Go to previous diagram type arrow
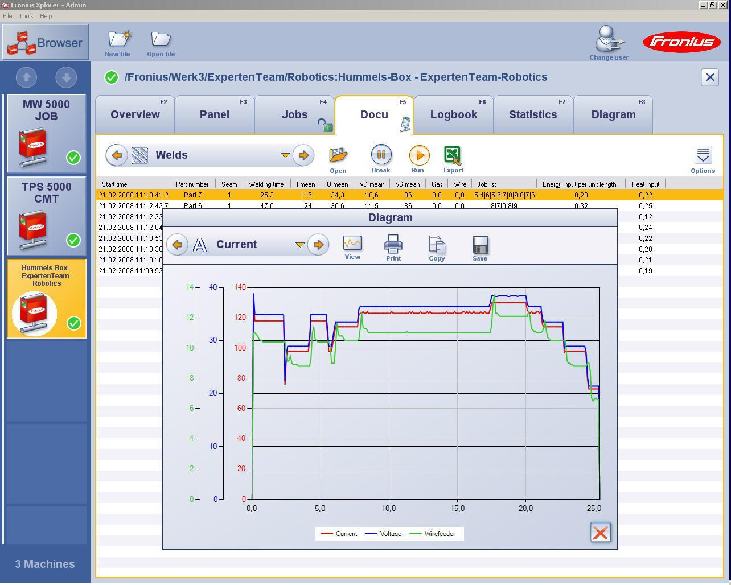The width and height of the screenshot is (731, 585). [x=177, y=245]
